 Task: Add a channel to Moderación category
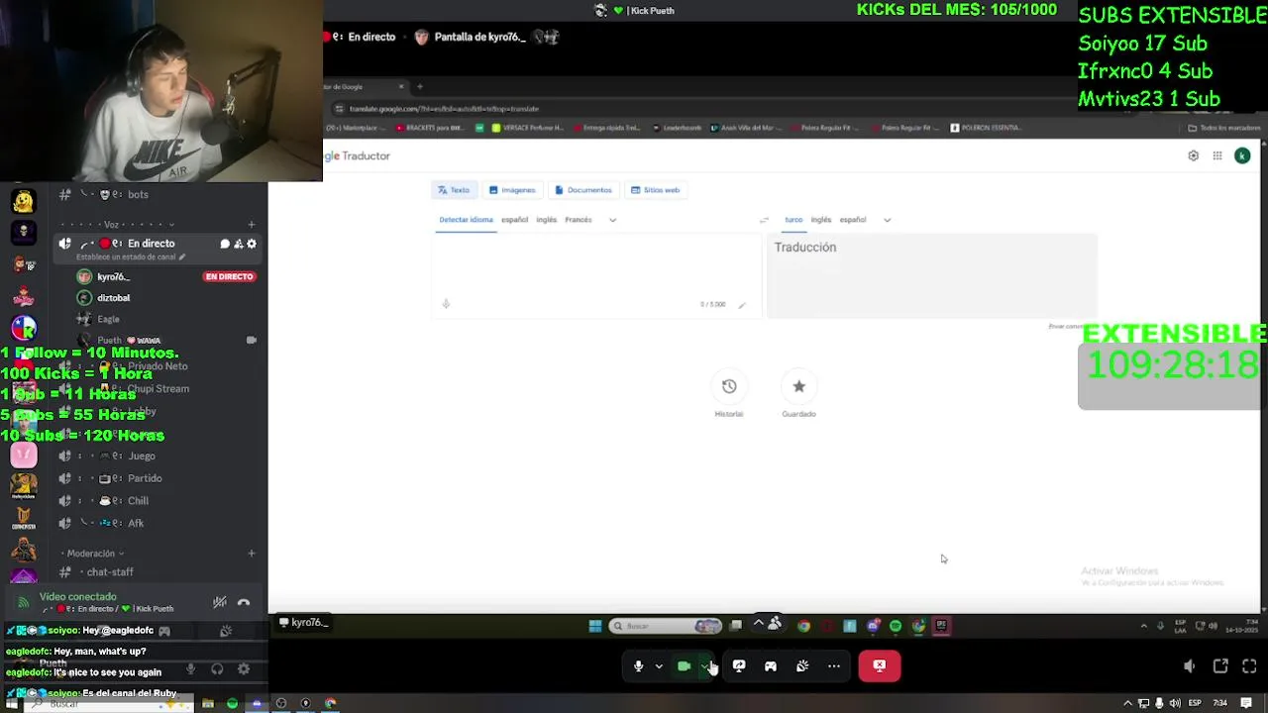click(252, 554)
